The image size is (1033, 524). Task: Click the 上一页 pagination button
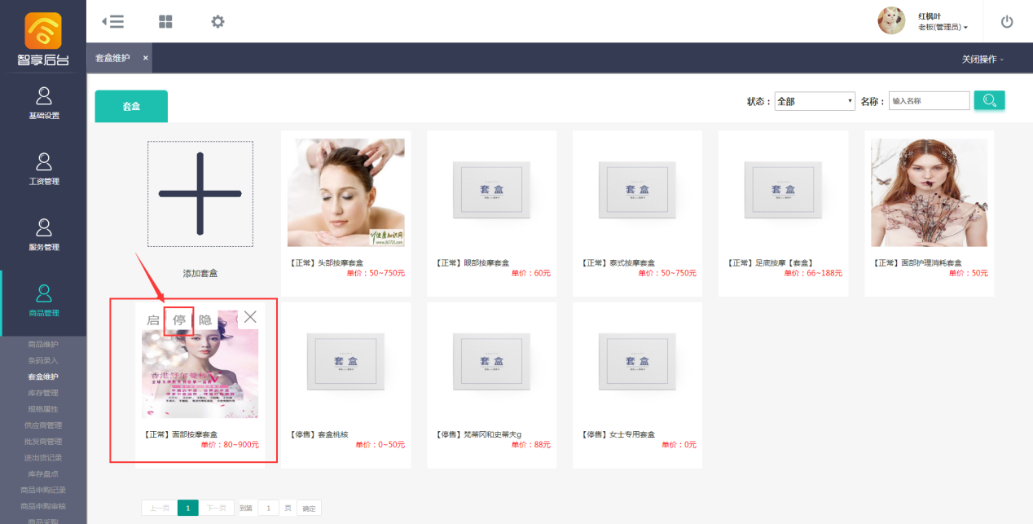tap(159, 509)
